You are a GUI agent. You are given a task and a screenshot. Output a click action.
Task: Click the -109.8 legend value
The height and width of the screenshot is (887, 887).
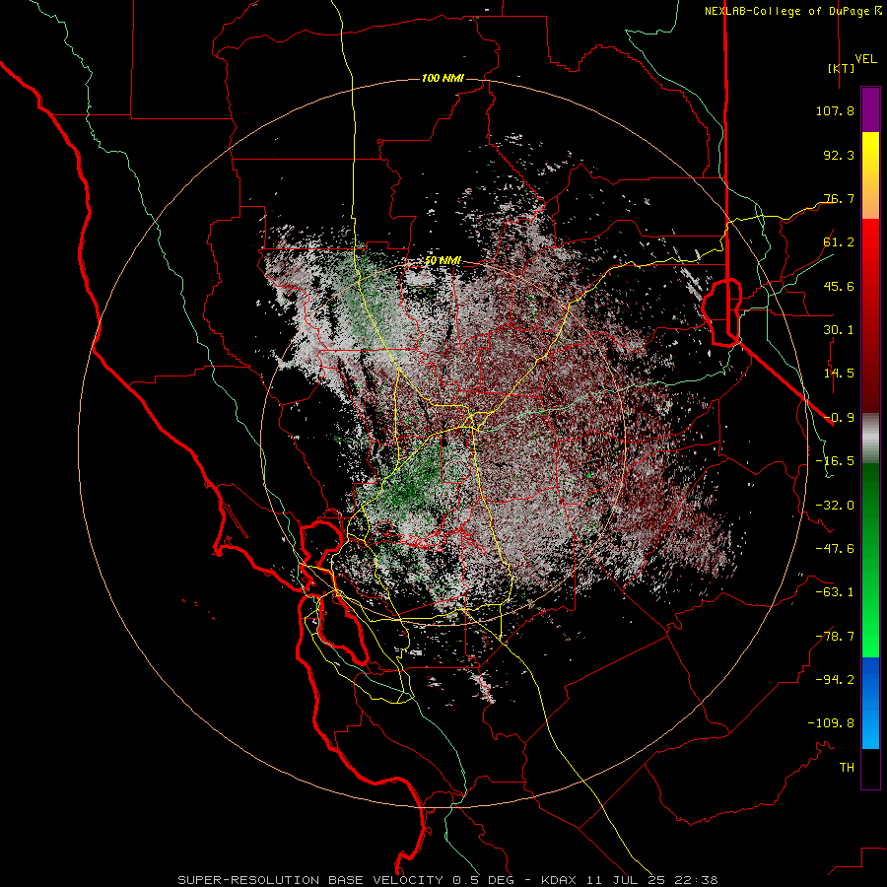pos(831,723)
